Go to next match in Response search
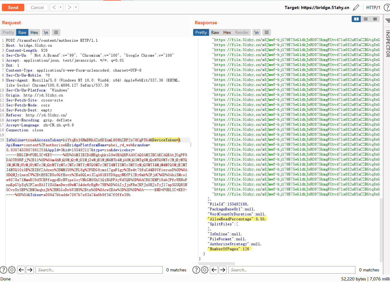 pos(222,270)
